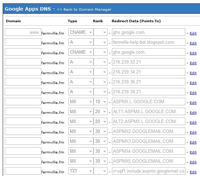Open Type dropdown for 216.239.38.21 row

81,92
